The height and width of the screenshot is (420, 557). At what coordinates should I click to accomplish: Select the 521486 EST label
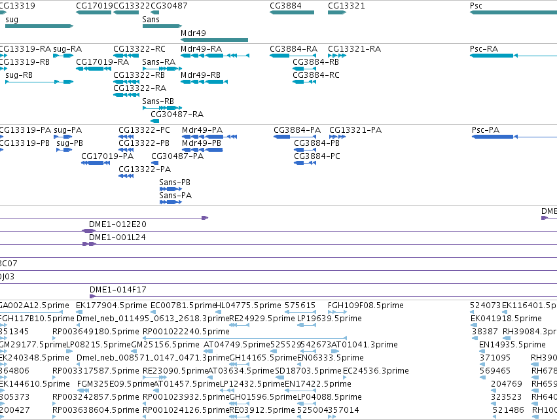pos(509,410)
